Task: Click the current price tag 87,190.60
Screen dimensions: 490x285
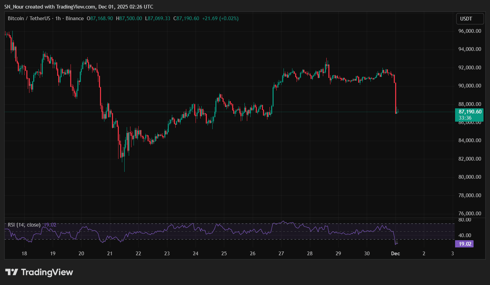Action: 469,112
